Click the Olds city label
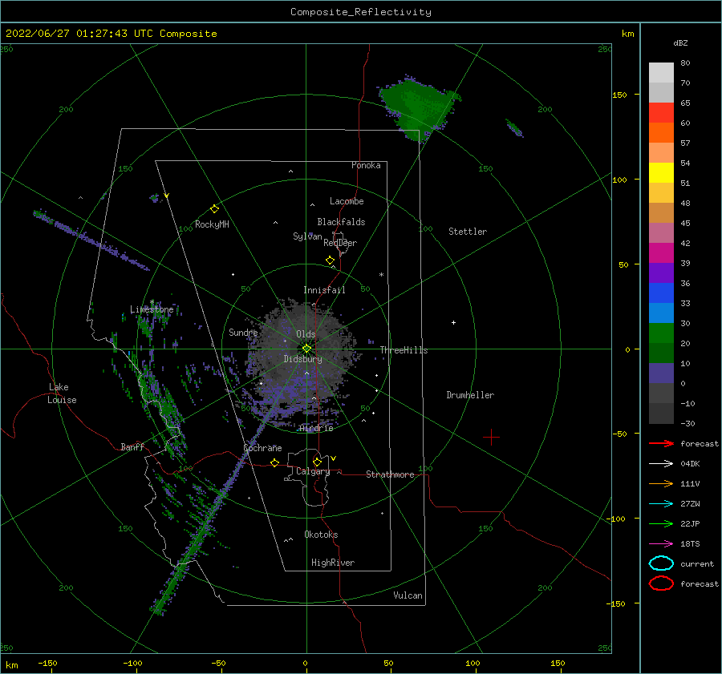 click(306, 334)
